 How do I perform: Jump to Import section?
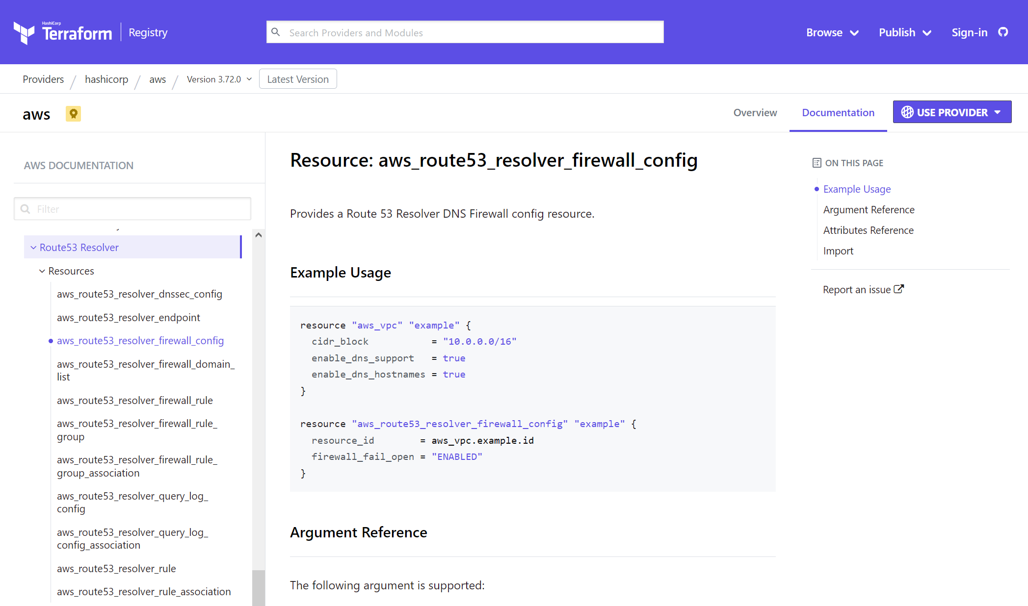tap(838, 251)
